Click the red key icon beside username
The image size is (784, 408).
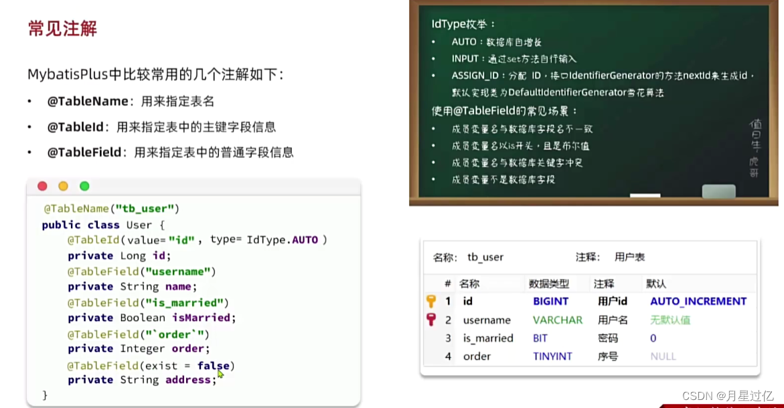coord(431,320)
